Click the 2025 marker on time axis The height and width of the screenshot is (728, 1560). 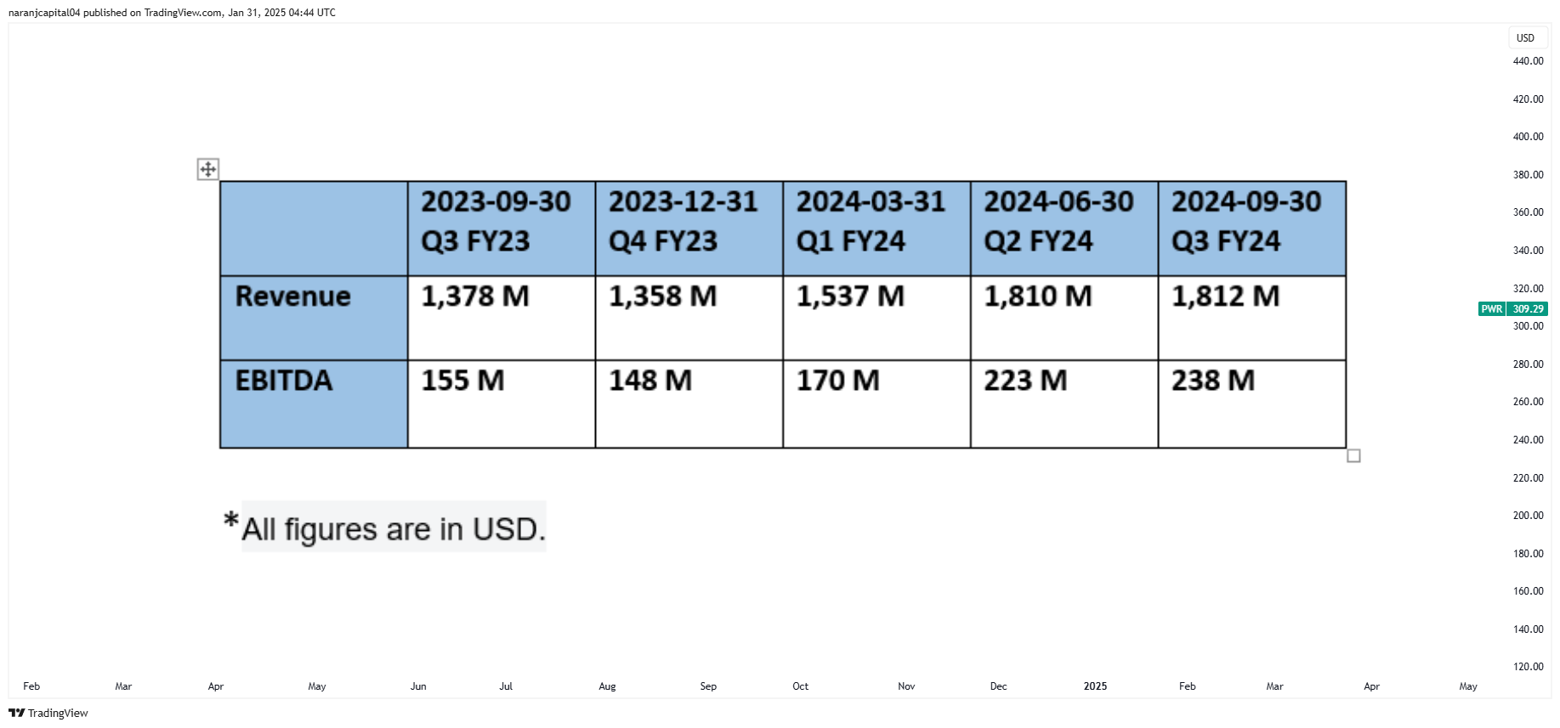point(1095,686)
